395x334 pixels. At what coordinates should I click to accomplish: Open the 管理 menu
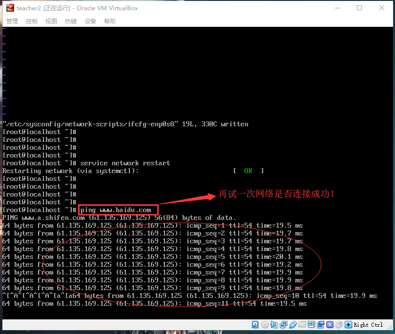pos(12,21)
